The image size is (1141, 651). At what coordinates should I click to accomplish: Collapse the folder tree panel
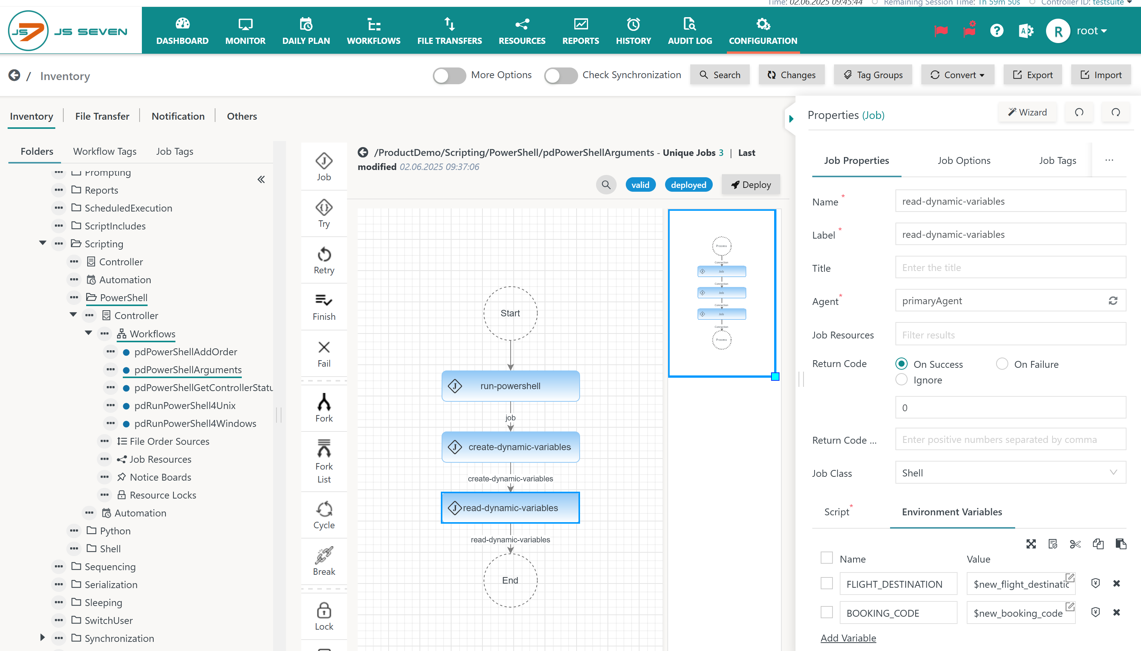point(261,179)
